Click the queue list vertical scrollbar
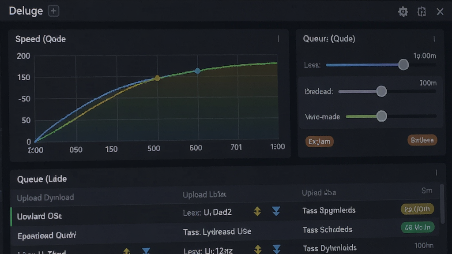The image size is (452, 254). [442, 204]
